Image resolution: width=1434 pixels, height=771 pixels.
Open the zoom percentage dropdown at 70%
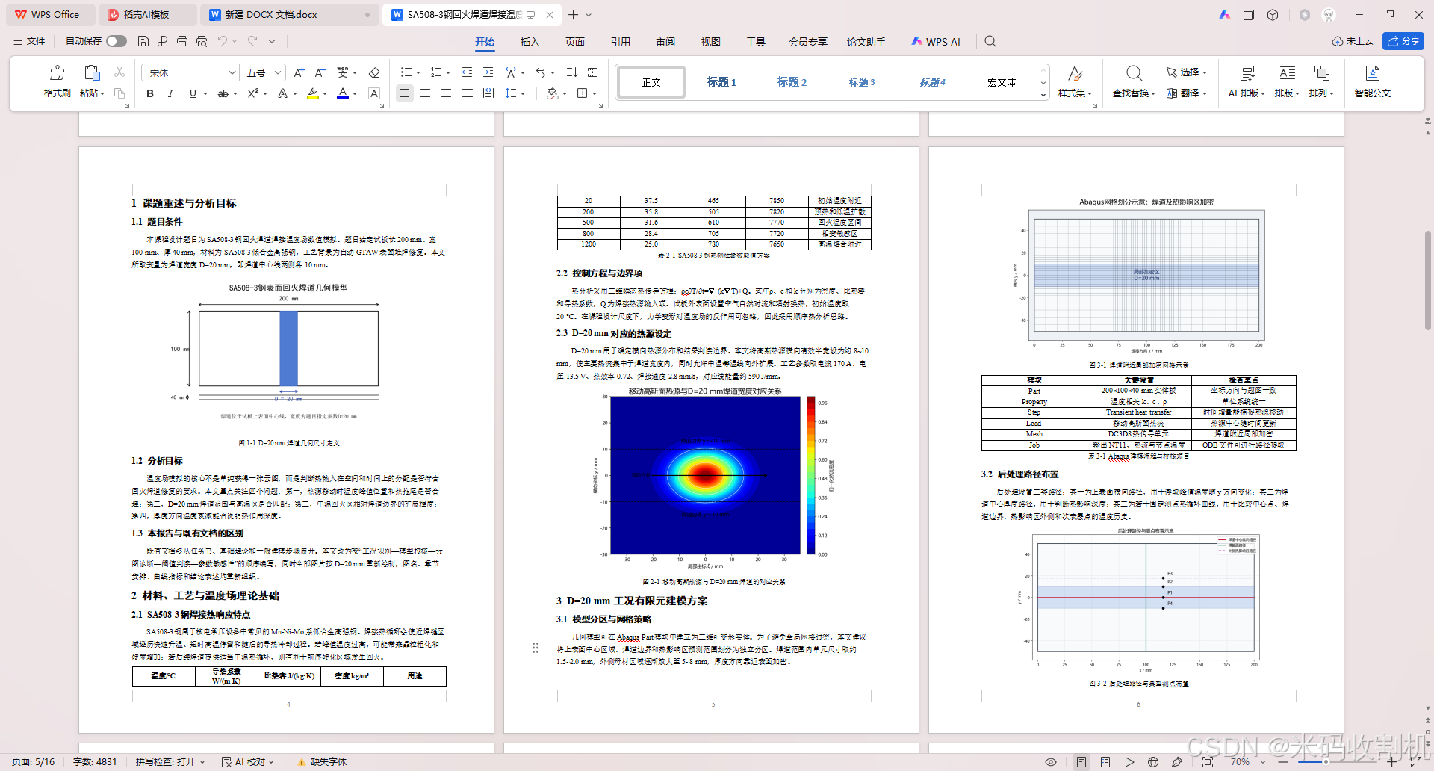1263,762
